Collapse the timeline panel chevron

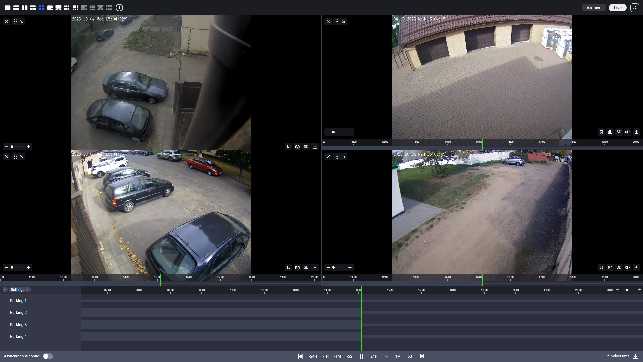5,290
